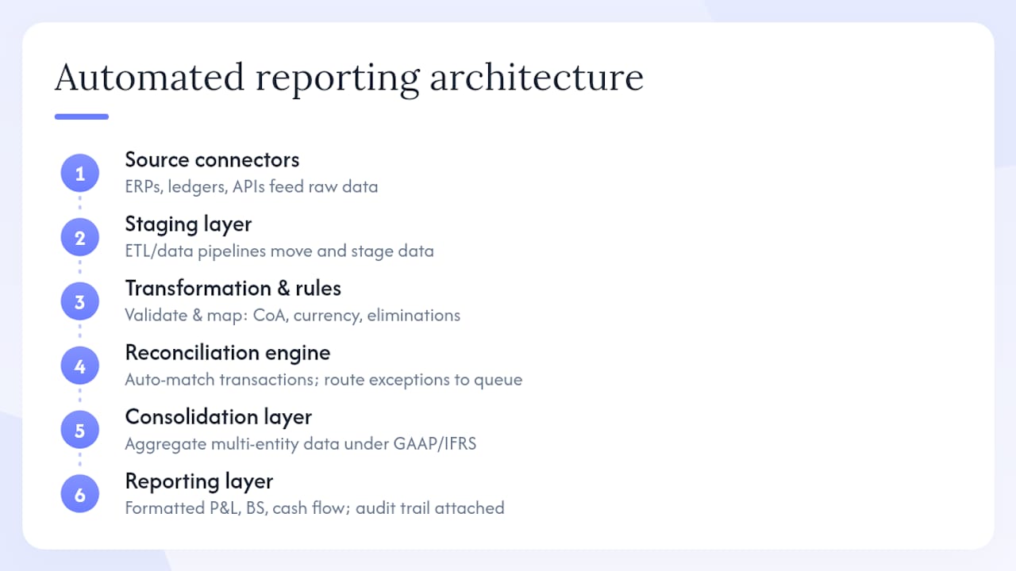Click the step 5 numbered circle
Image resolution: width=1016 pixels, height=571 pixels.
click(79, 431)
